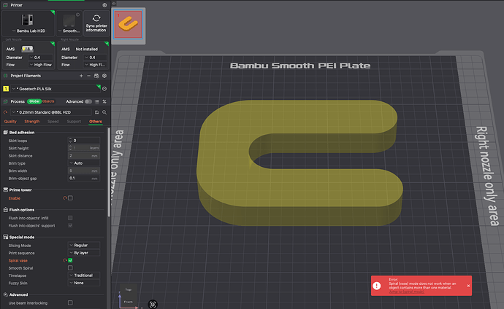This screenshot has height=309, width=504.
Task: Open the Geeetech PLA Silk filament dropdown
Action: tap(55, 88)
